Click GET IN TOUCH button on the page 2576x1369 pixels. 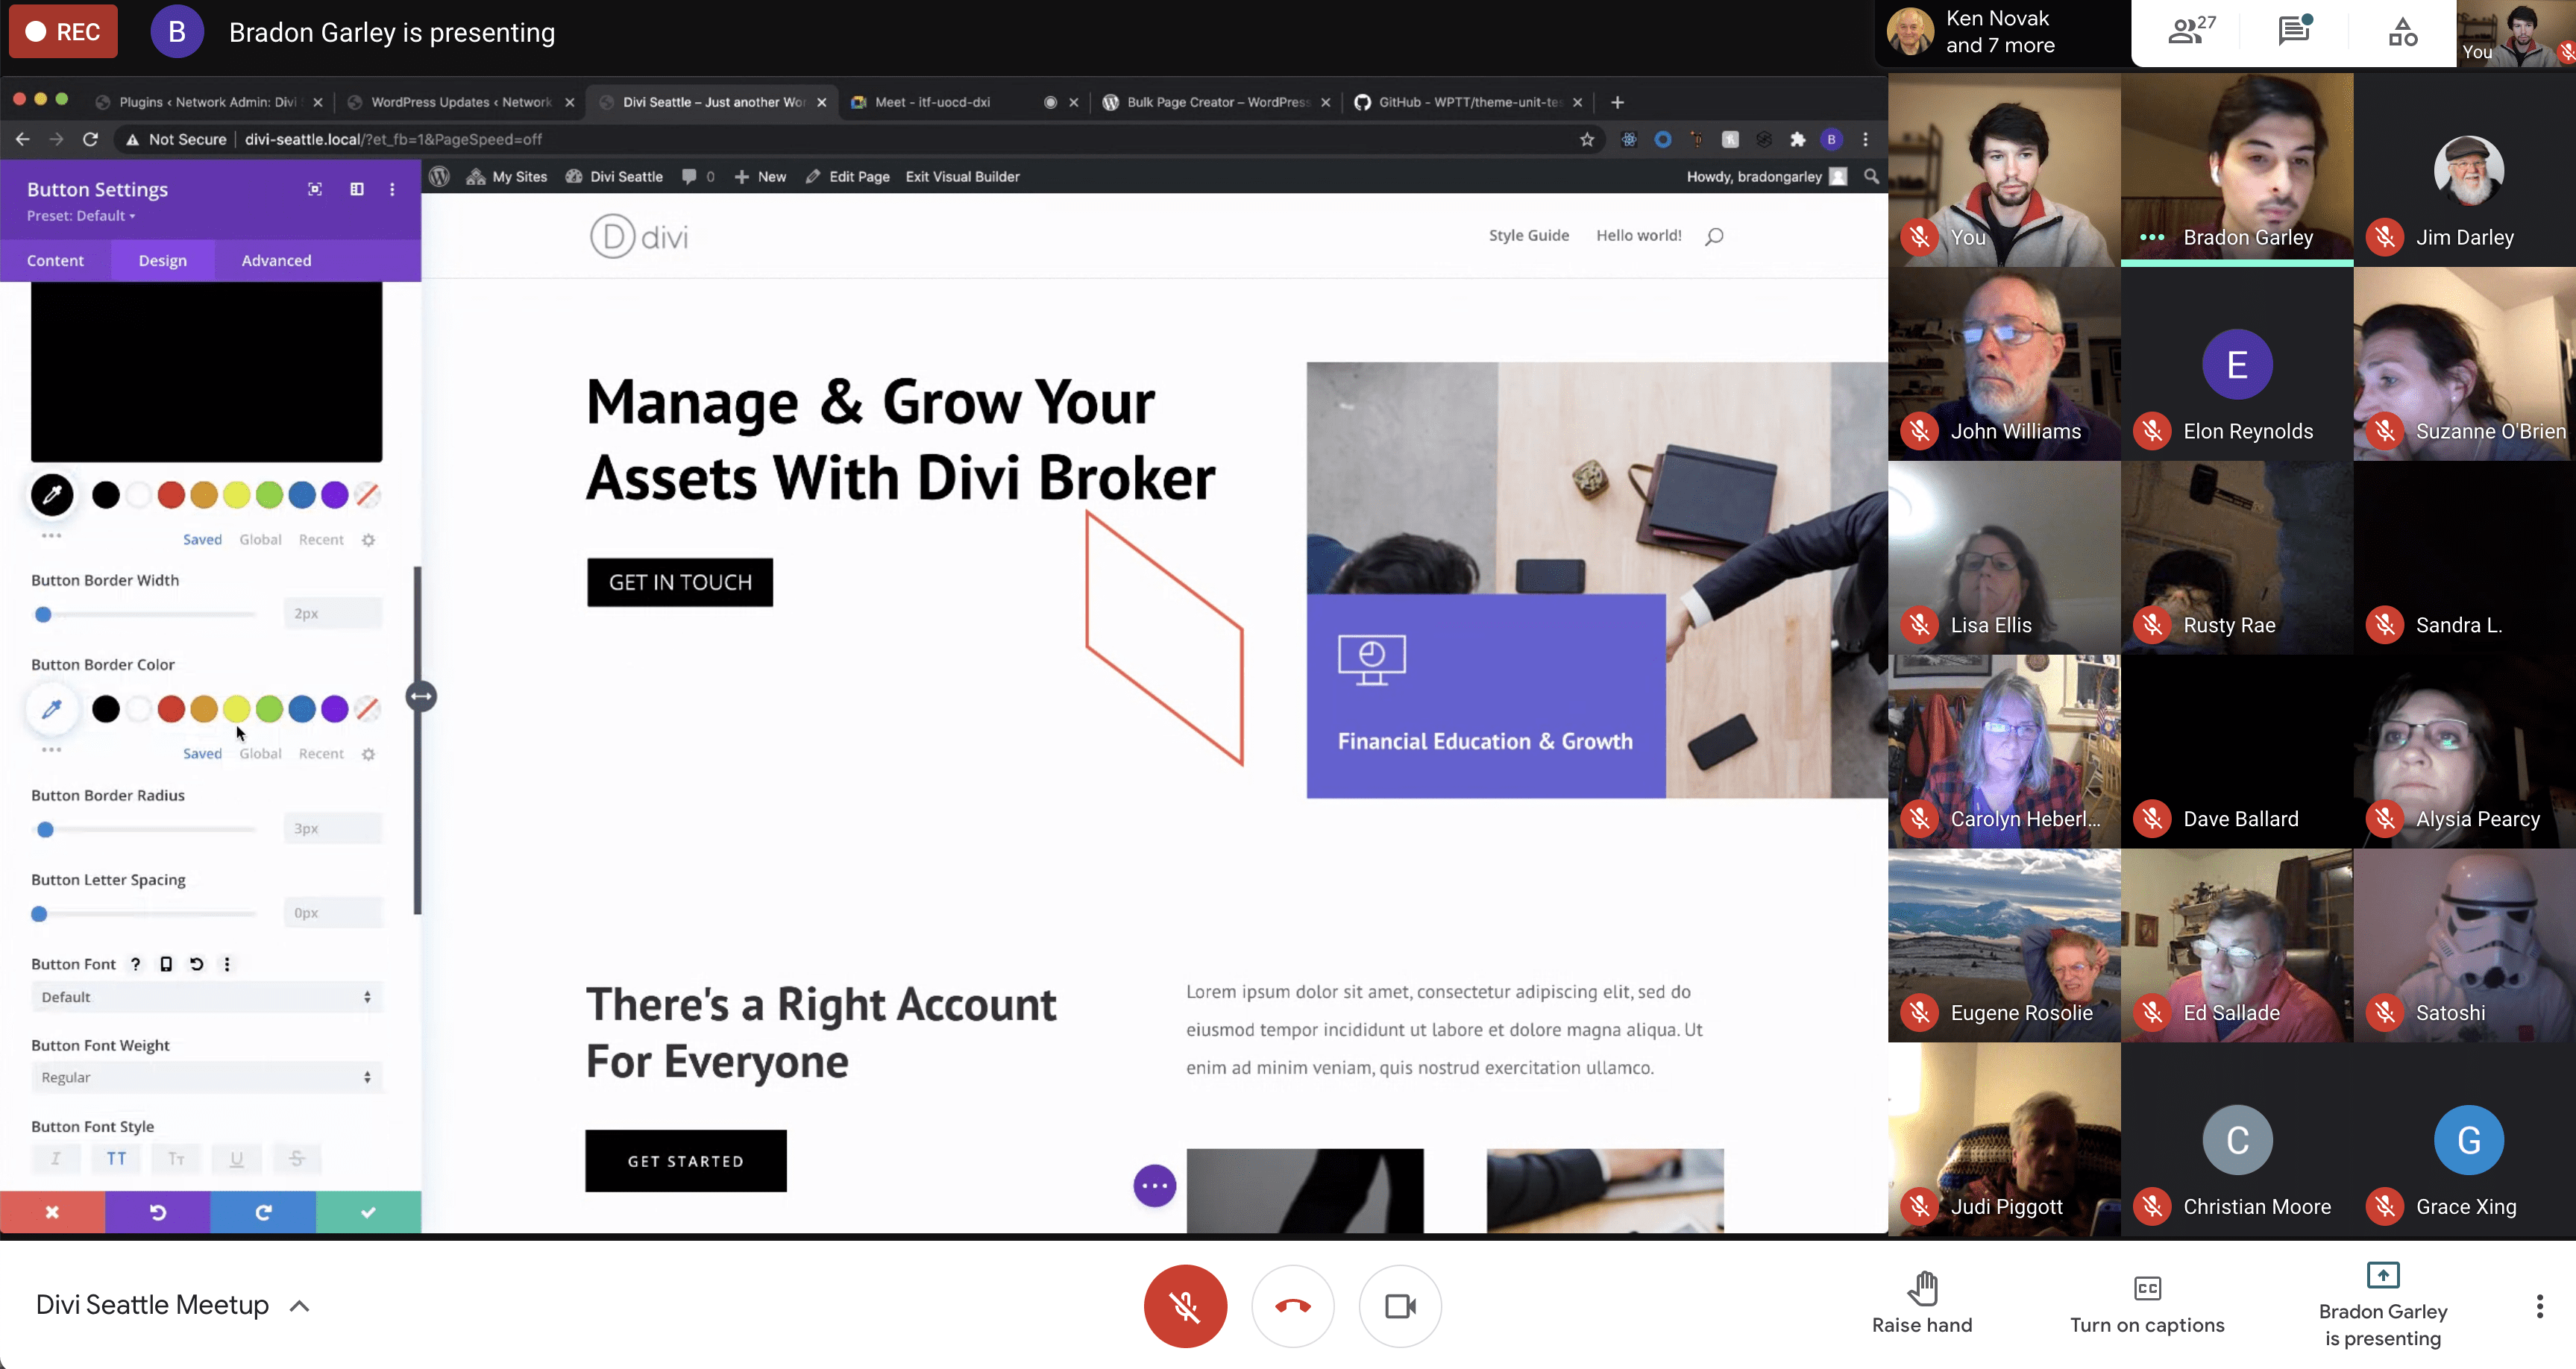point(678,581)
